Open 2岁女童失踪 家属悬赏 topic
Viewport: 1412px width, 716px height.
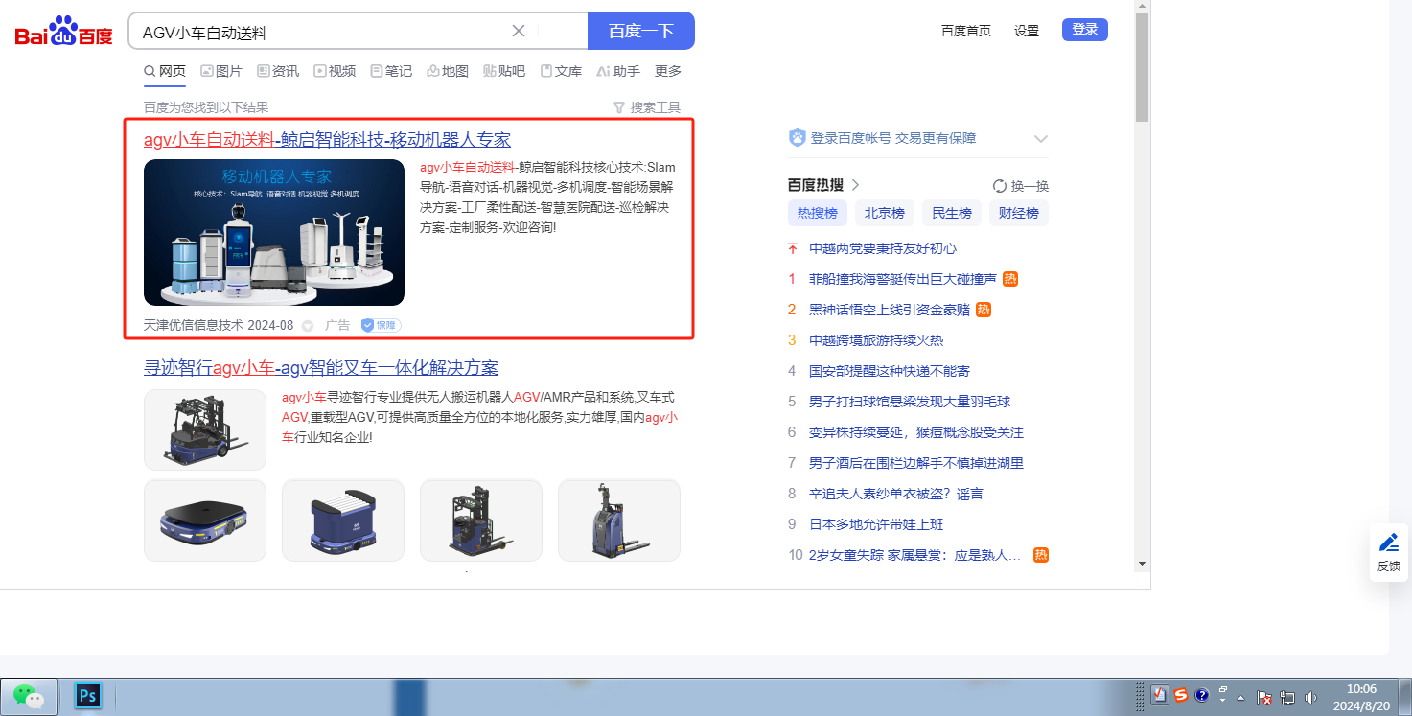[914, 555]
